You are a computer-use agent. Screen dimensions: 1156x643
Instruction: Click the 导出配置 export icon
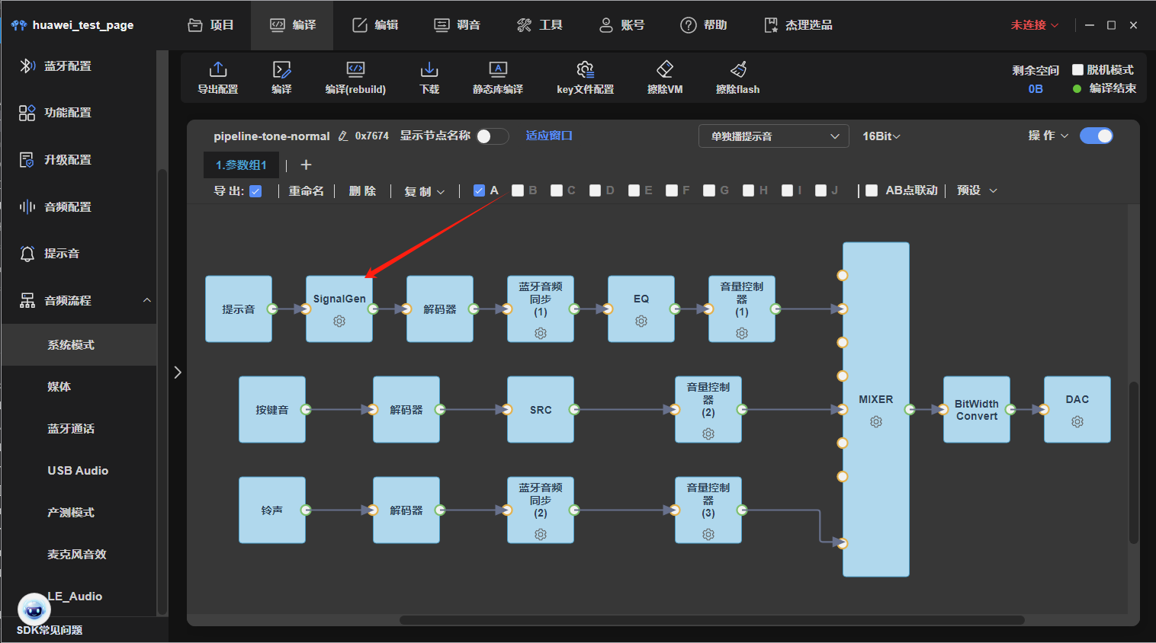218,69
